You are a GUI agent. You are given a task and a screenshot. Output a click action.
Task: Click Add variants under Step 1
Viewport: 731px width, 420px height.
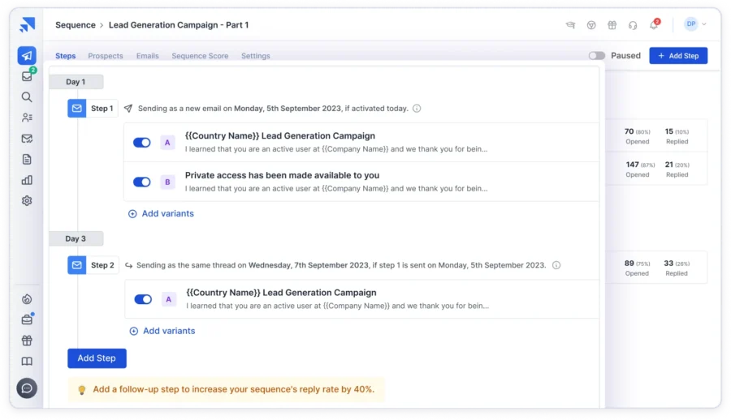161,214
